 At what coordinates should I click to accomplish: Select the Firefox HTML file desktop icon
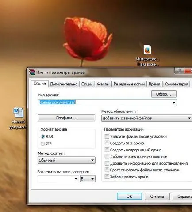[x=147, y=50]
